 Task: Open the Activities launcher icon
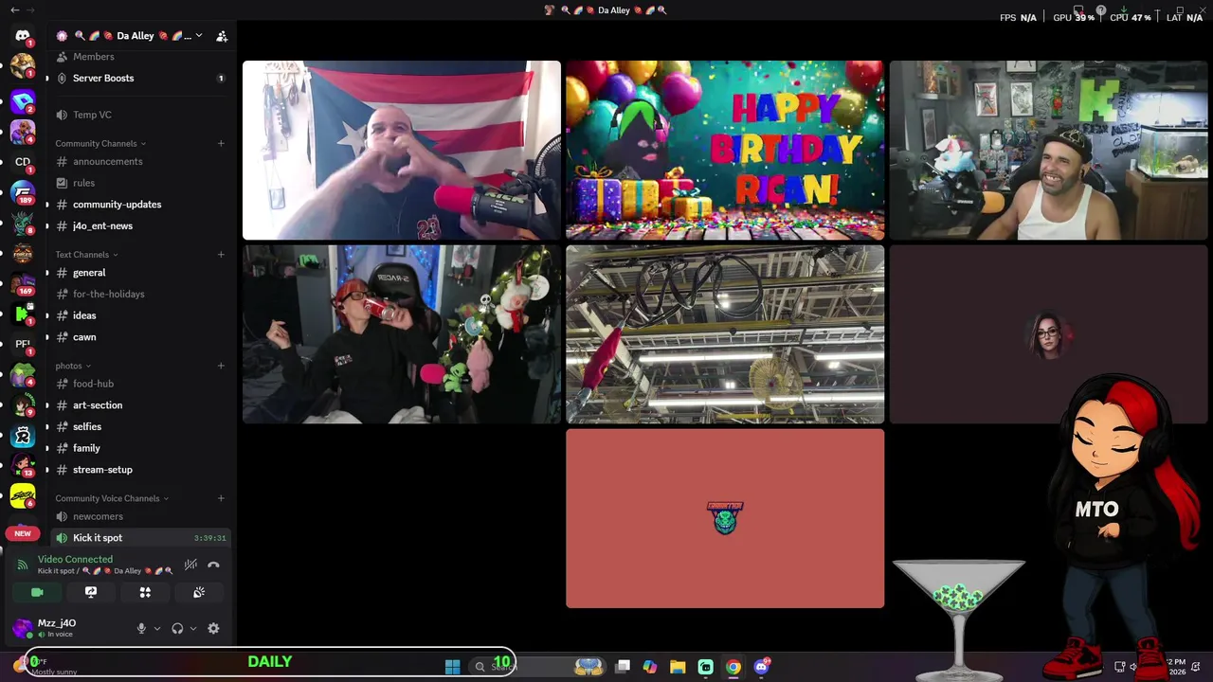145,592
